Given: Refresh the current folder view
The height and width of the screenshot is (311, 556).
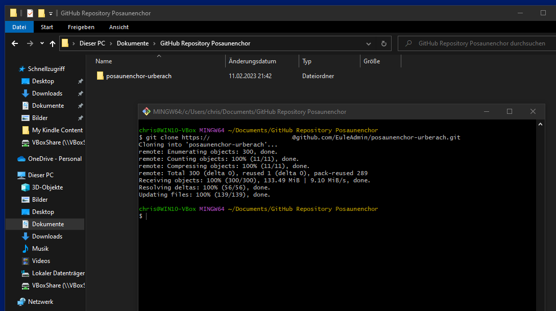Looking at the screenshot, I should [x=383, y=43].
